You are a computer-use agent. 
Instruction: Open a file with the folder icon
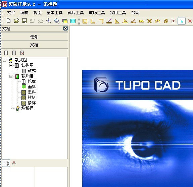[x=17, y=21]
